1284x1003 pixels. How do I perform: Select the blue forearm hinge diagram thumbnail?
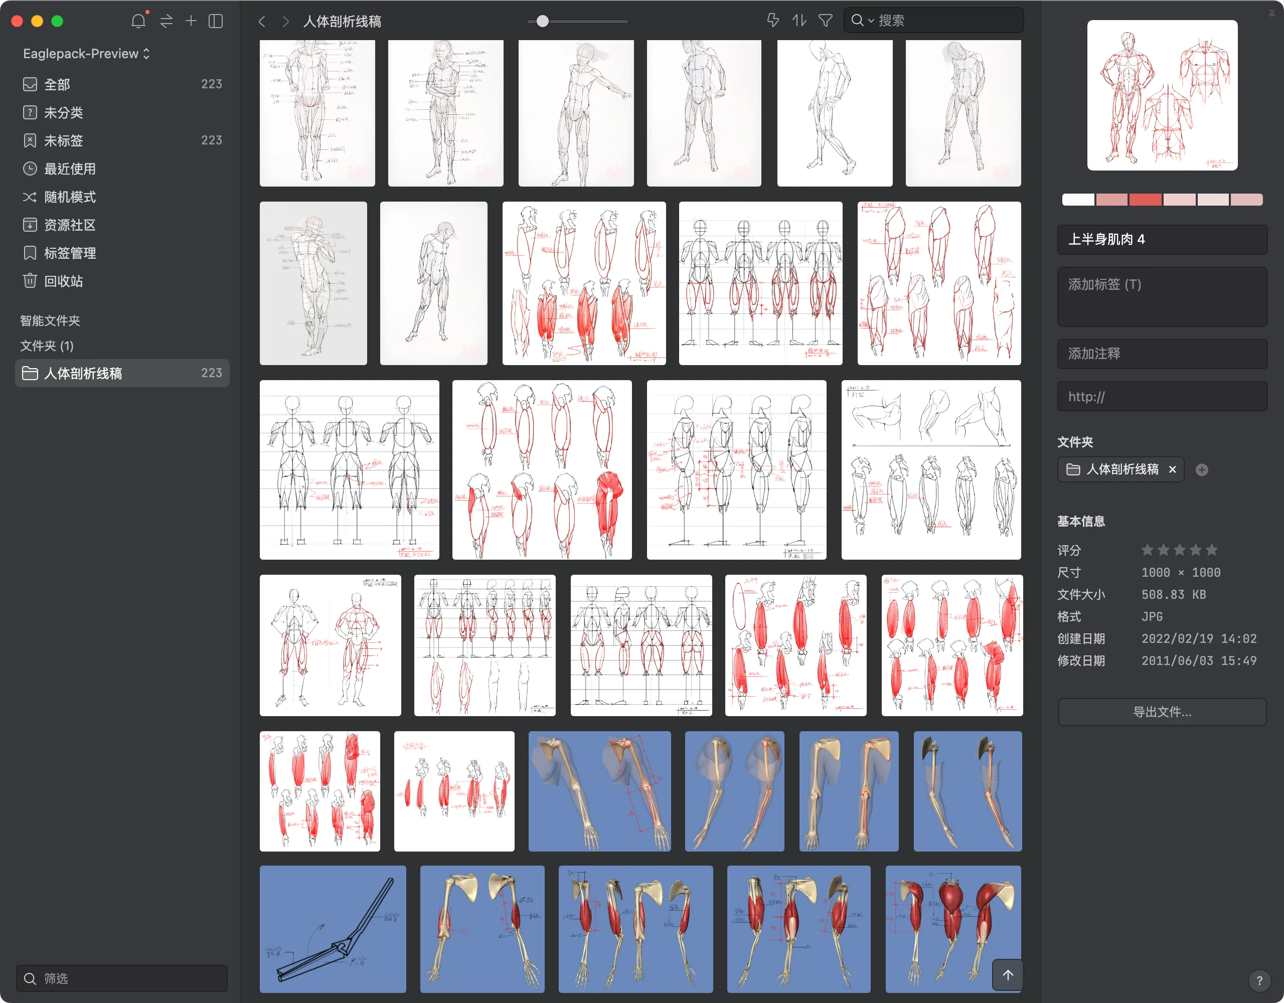click(333, 929)
